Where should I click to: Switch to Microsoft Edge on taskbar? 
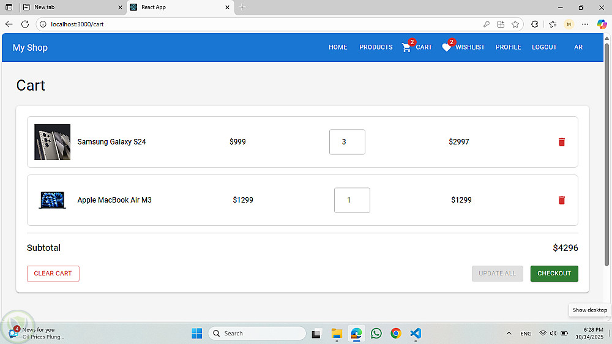click(x=356, y=334)
